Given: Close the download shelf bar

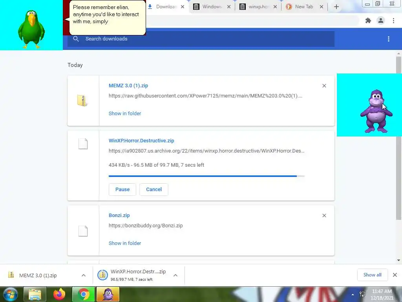Looking at the screenshot, I should coord(395,275).
